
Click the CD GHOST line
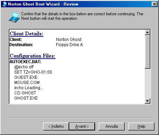(25, 93)
